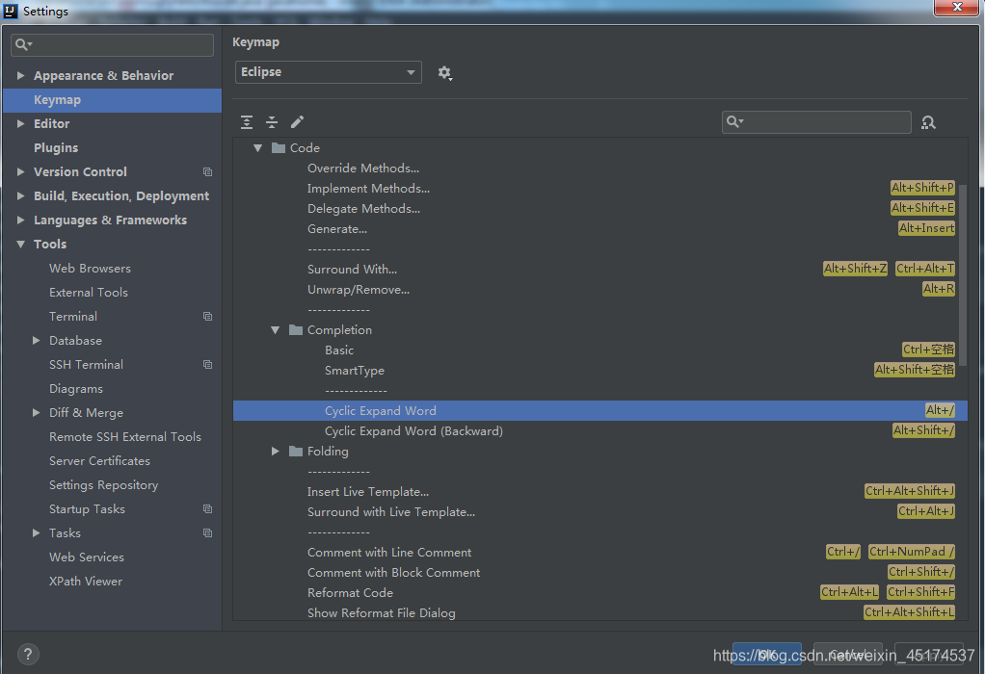This screenshot has height=674, width=985.
Task: Expand the Folding folder arrow
Action: [275, 452]
